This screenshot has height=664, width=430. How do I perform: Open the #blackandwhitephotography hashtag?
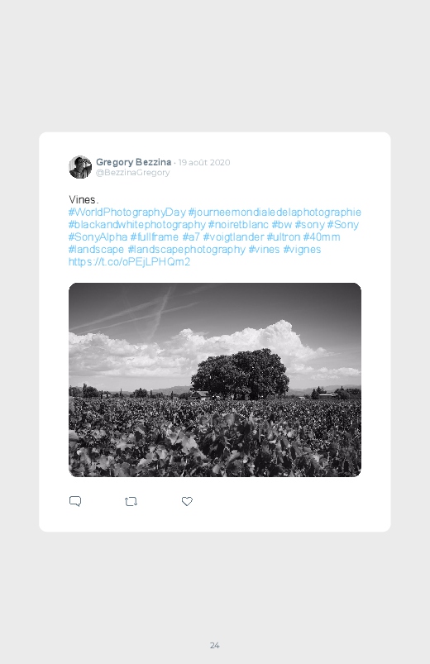(x=136, y=224)
